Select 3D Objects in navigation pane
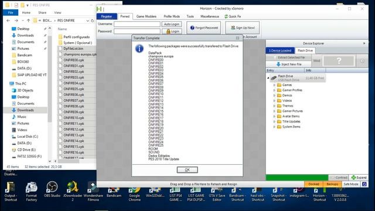Screen dimensions: 375x211 pos(25,90)
